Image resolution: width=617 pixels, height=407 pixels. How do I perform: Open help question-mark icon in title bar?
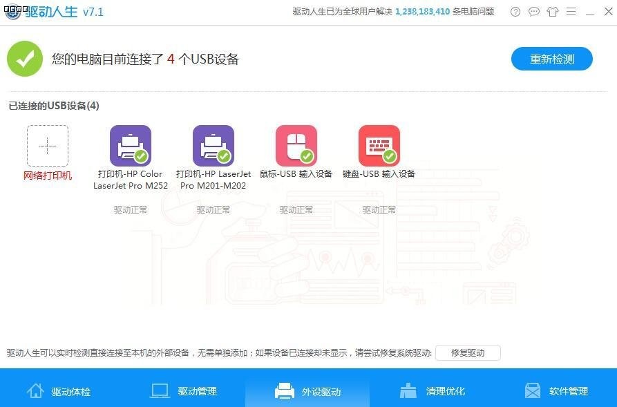pos(515,12)
